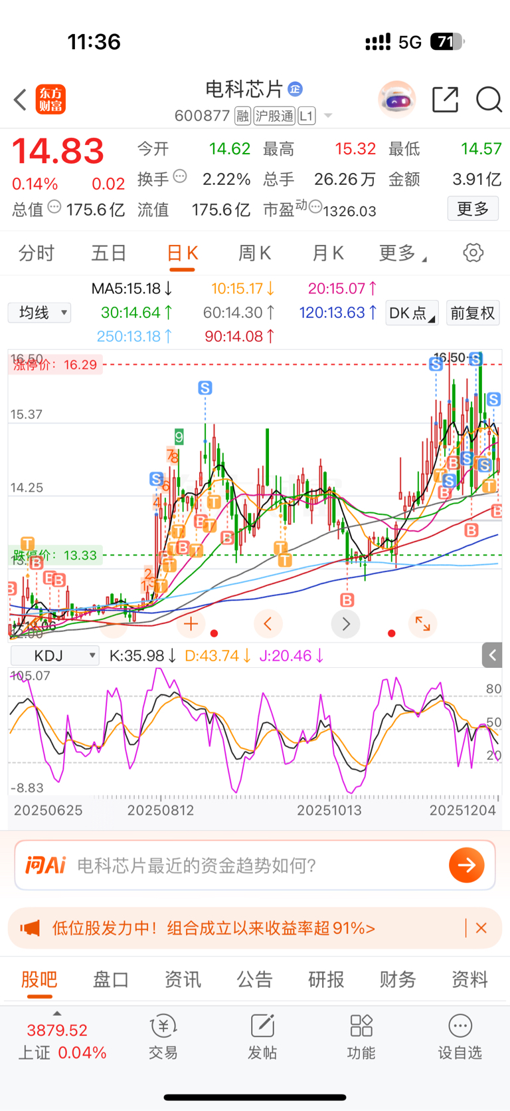Tap the 20251013 date label

pyautogui.click(x=329, y=810)
